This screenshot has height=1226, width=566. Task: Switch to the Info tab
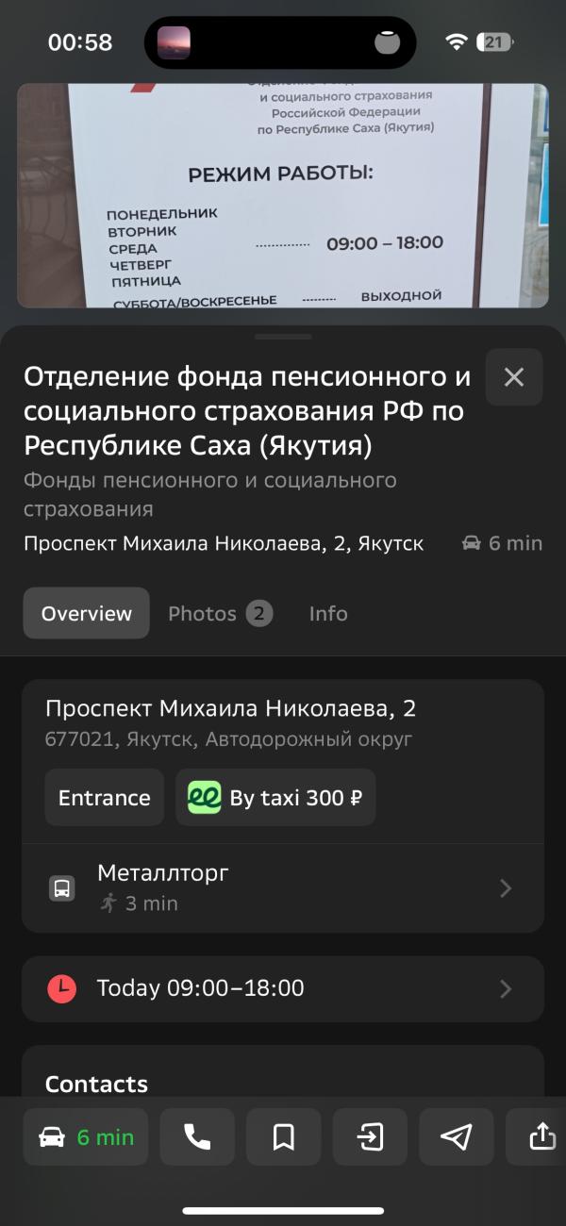328,614
